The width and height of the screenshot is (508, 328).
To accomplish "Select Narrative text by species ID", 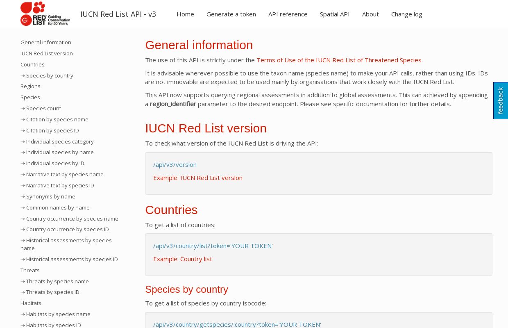I will click(x=57, y=185).
